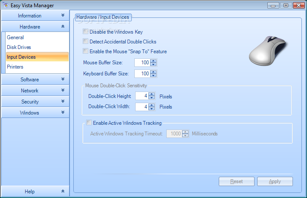Click the Help header label

[29, 192]
